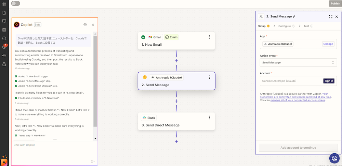
Task: Click the green check icon on Gmail step
Action: click(x=143, y=37)
